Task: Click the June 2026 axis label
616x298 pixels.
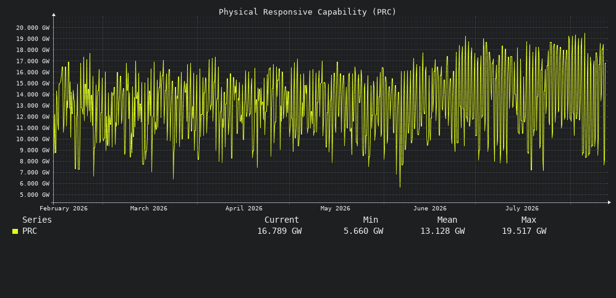Action: [430, 208]
